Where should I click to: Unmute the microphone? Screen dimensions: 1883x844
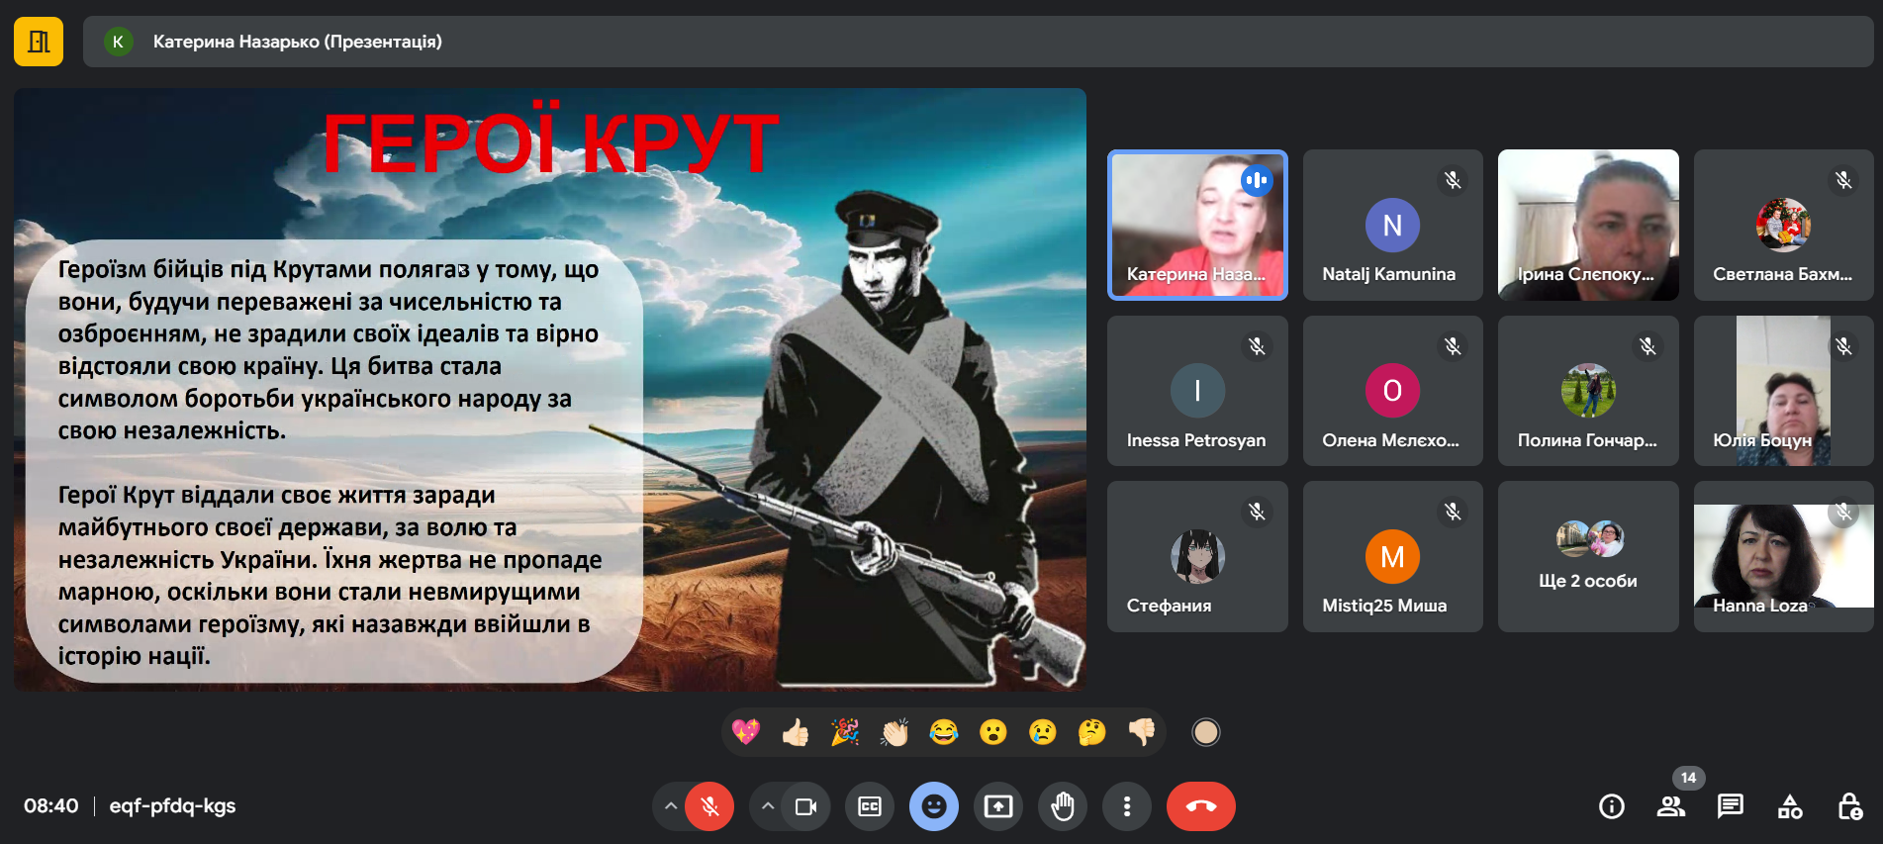click(x=709, y=806)
